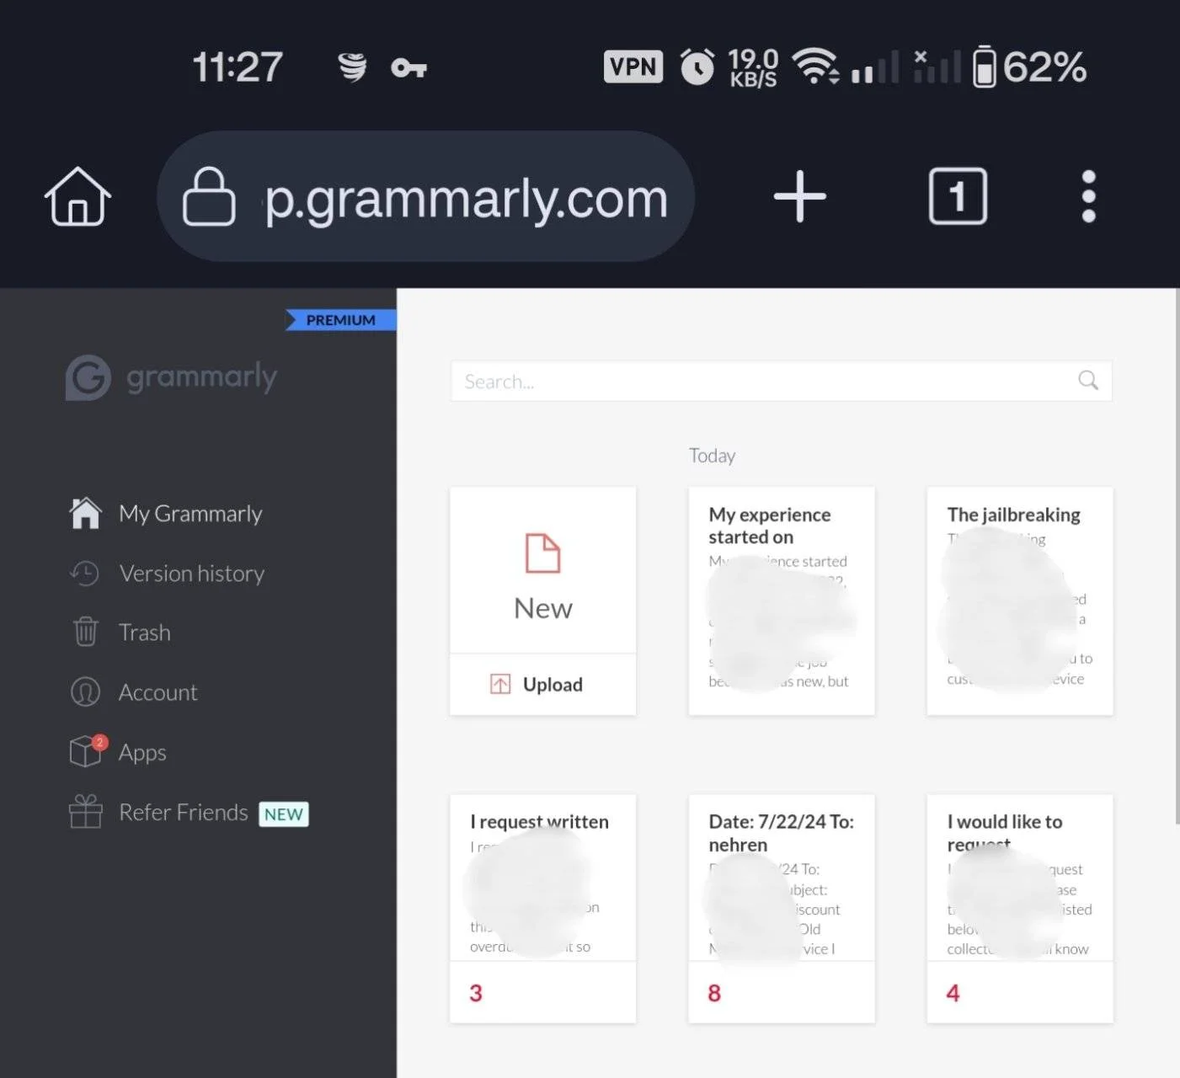Tap the battery 62% indicator
The image size is (1180, 1078).
[1029, 67]
